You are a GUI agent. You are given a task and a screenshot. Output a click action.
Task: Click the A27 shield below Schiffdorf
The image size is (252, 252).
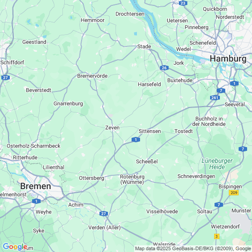click(5, 78)
